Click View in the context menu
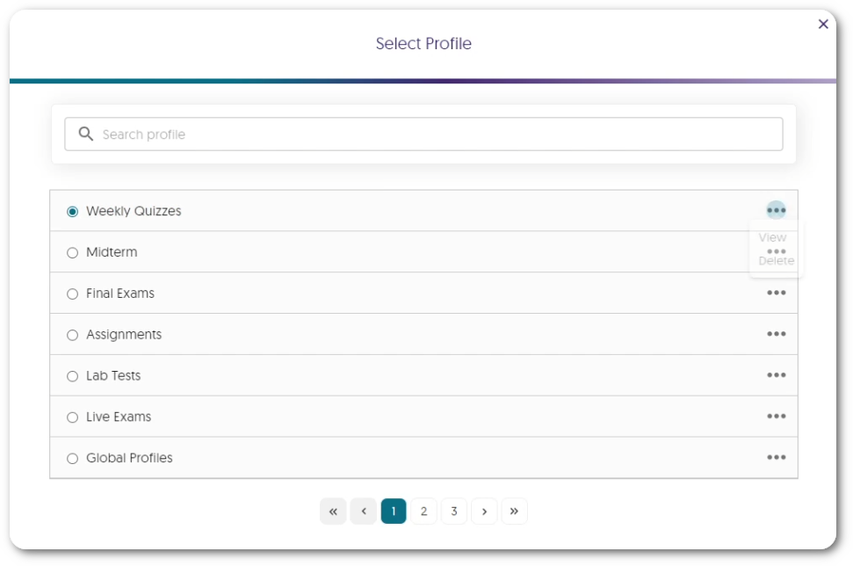This screenshot has height=566, width=853. pyautogui.click(x=772, y=237)
